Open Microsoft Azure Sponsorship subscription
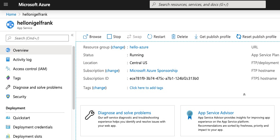The width and height of the screenshot is (280, 140). click(x=153, y=71)
